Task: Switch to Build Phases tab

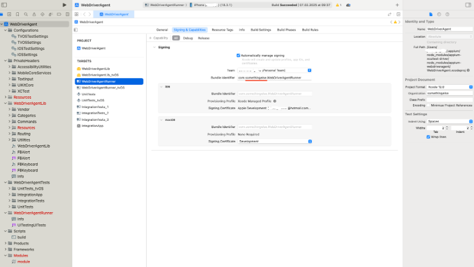Action: click(x=286, y=30)
